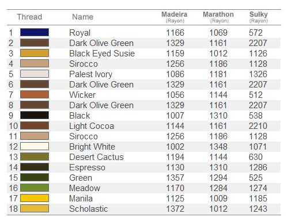This screenshot has height=221, width=288.
Task: Select the Wicker orange swatch
Action: (35, 94)
